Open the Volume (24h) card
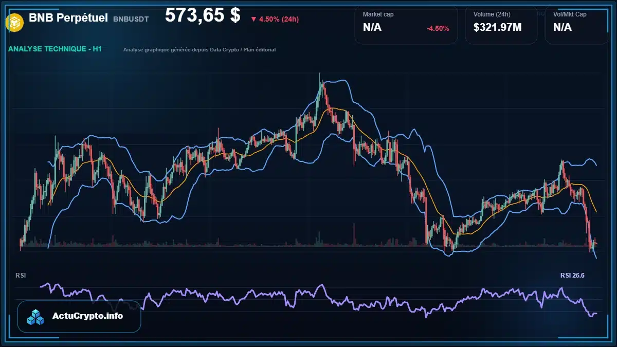 501,25
